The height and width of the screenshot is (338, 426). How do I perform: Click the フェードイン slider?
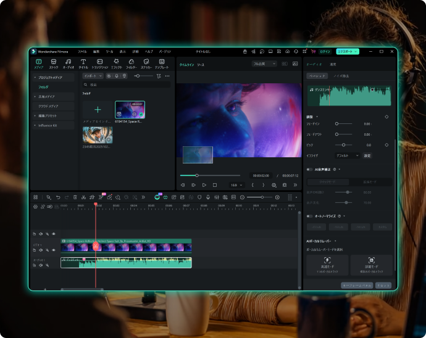coord(343,123)
